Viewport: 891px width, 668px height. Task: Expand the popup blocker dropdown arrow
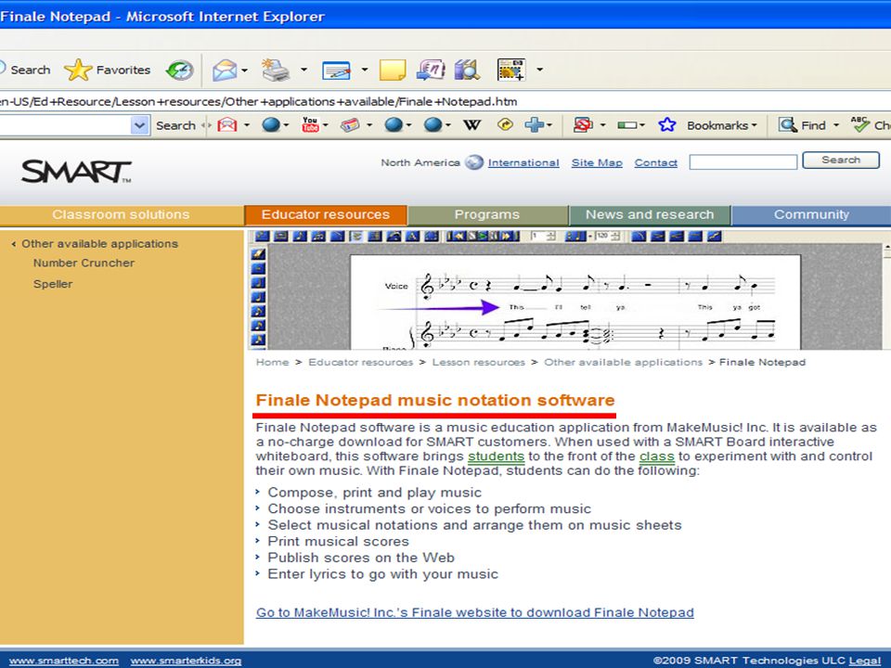pos(603,125)
